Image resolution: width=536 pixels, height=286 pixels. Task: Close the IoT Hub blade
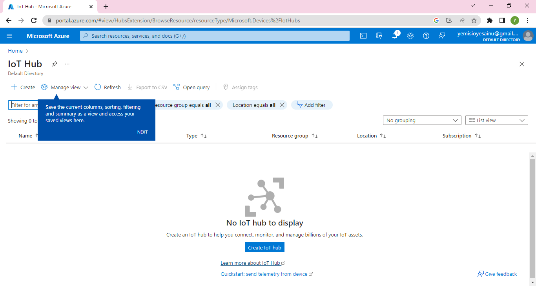pos(522,64)
